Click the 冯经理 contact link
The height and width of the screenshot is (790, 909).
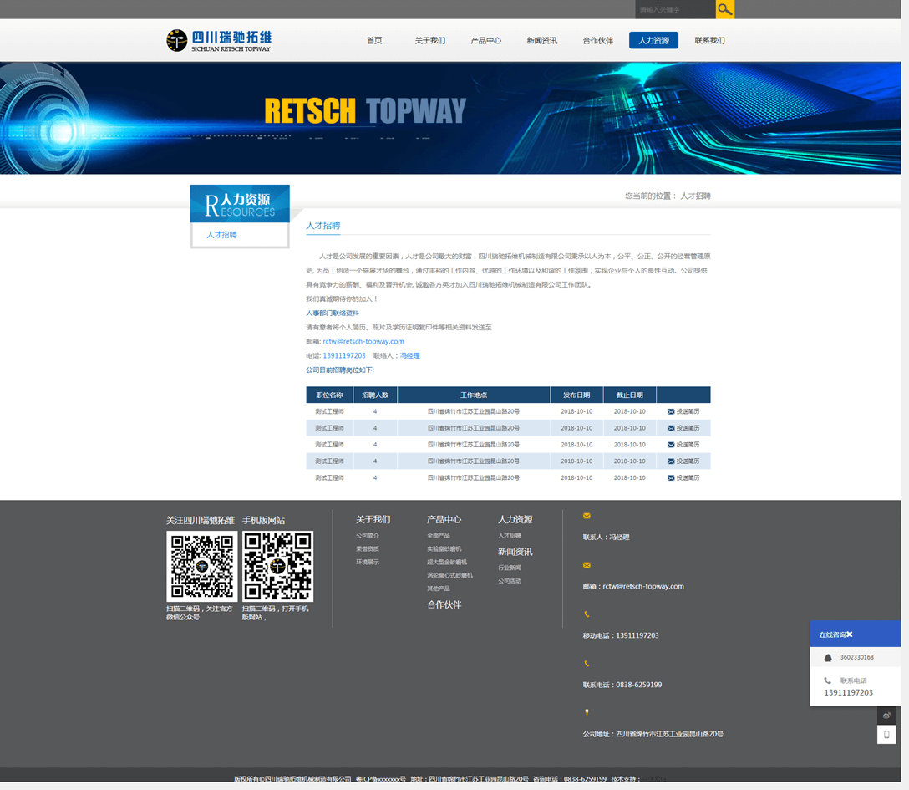click(409, 355)
